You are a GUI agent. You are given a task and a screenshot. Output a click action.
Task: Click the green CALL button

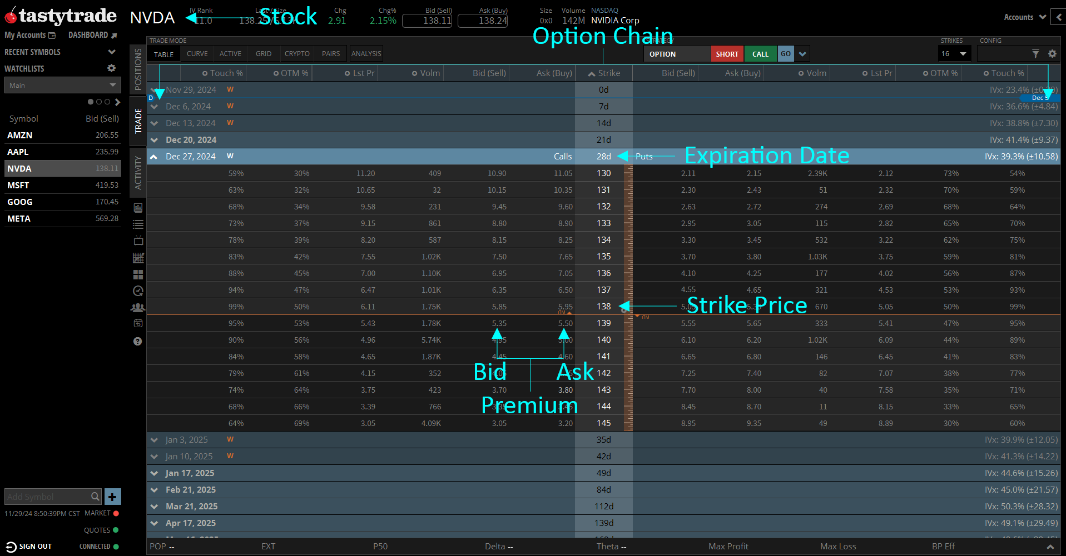point(760,54)
